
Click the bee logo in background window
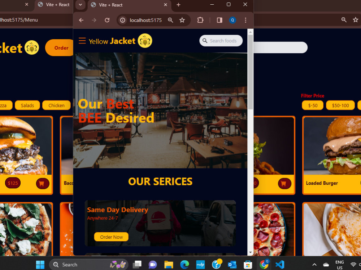pos(32,48)
